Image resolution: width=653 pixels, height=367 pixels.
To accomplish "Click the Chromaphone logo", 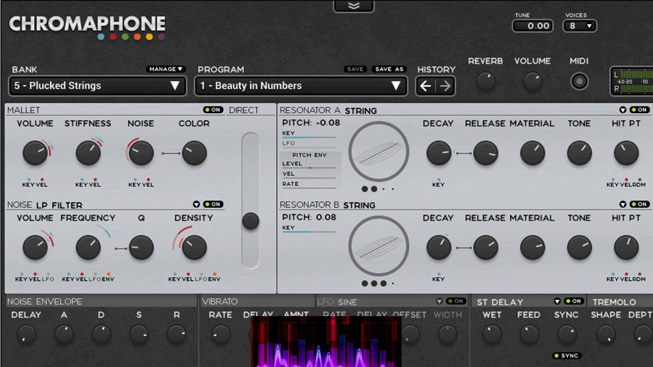I will click(87, 27).
